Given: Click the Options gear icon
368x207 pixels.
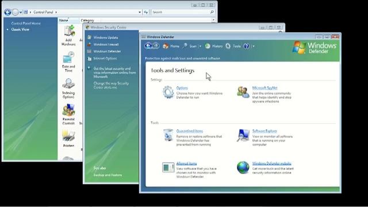Looking at the screenshot, I should pyautogui.click(x=168, y=92).
